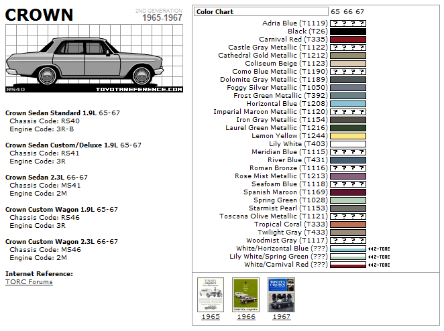Screen dimensions: 444x331
Task: Click the 'Internet Reference:' label
Action: (x=39, y=274)
